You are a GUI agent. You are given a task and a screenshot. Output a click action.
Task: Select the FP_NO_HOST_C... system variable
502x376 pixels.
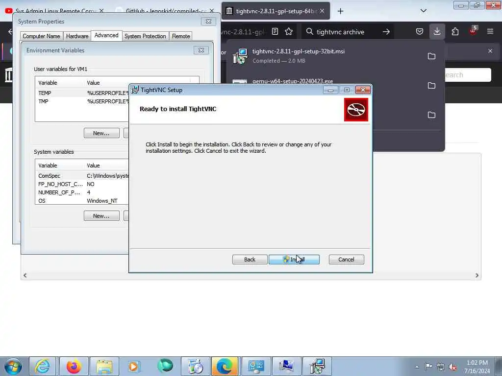[82, 184]
